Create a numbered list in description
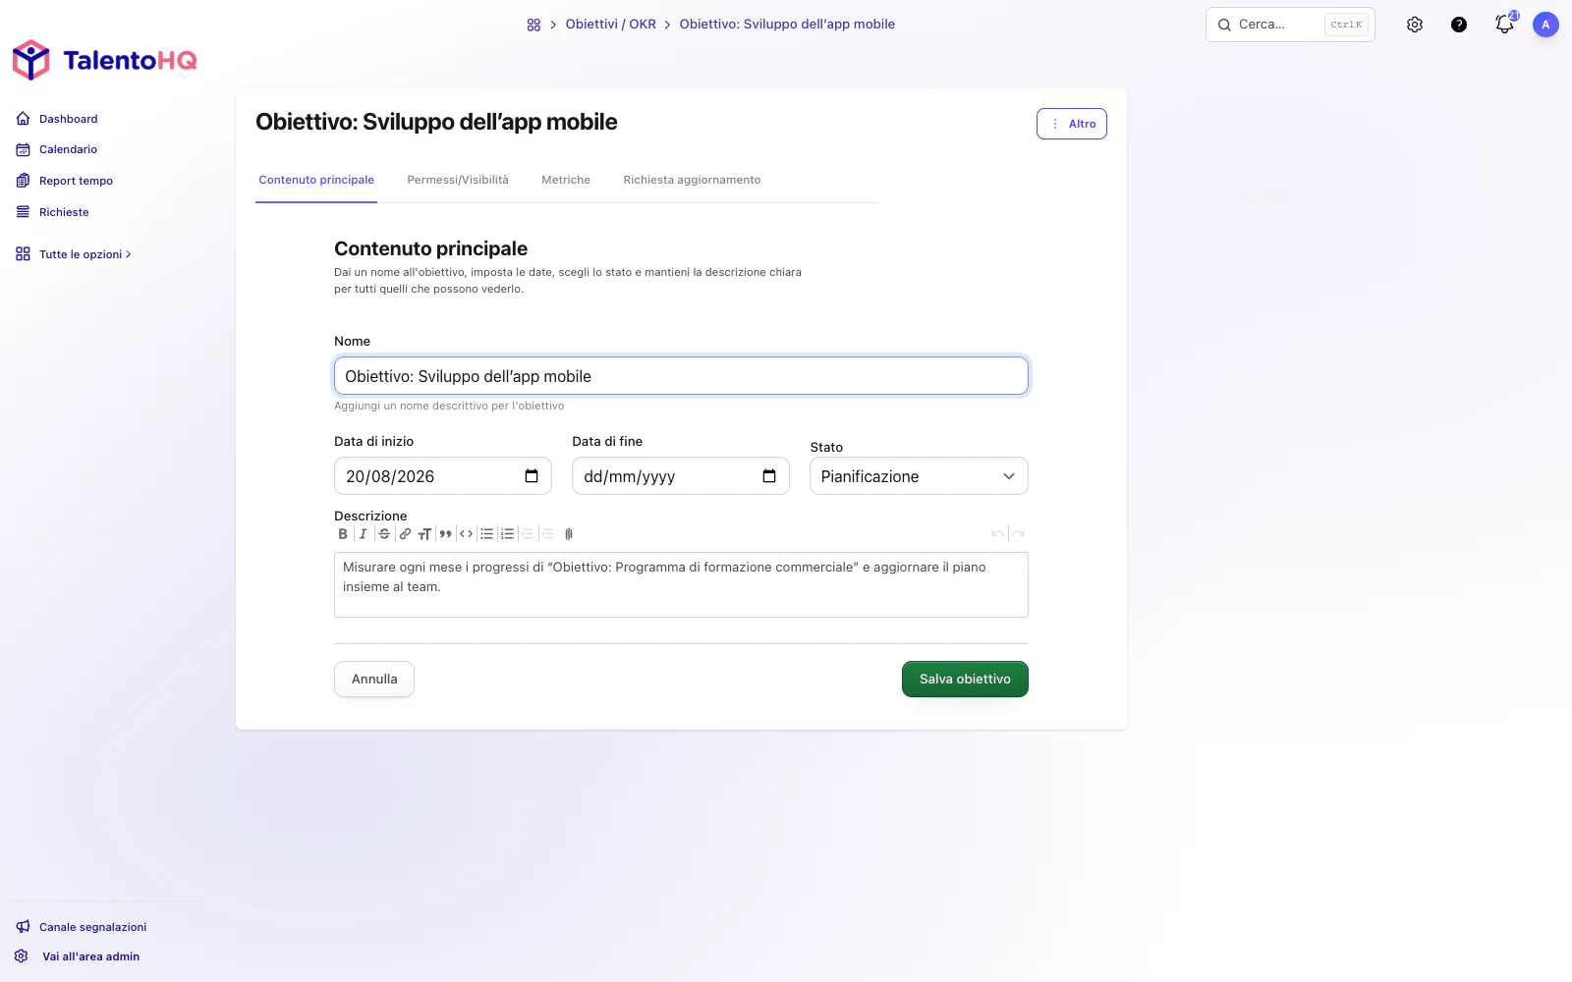Viewport: 1572px width, 982px height. [x=508, y=534]
